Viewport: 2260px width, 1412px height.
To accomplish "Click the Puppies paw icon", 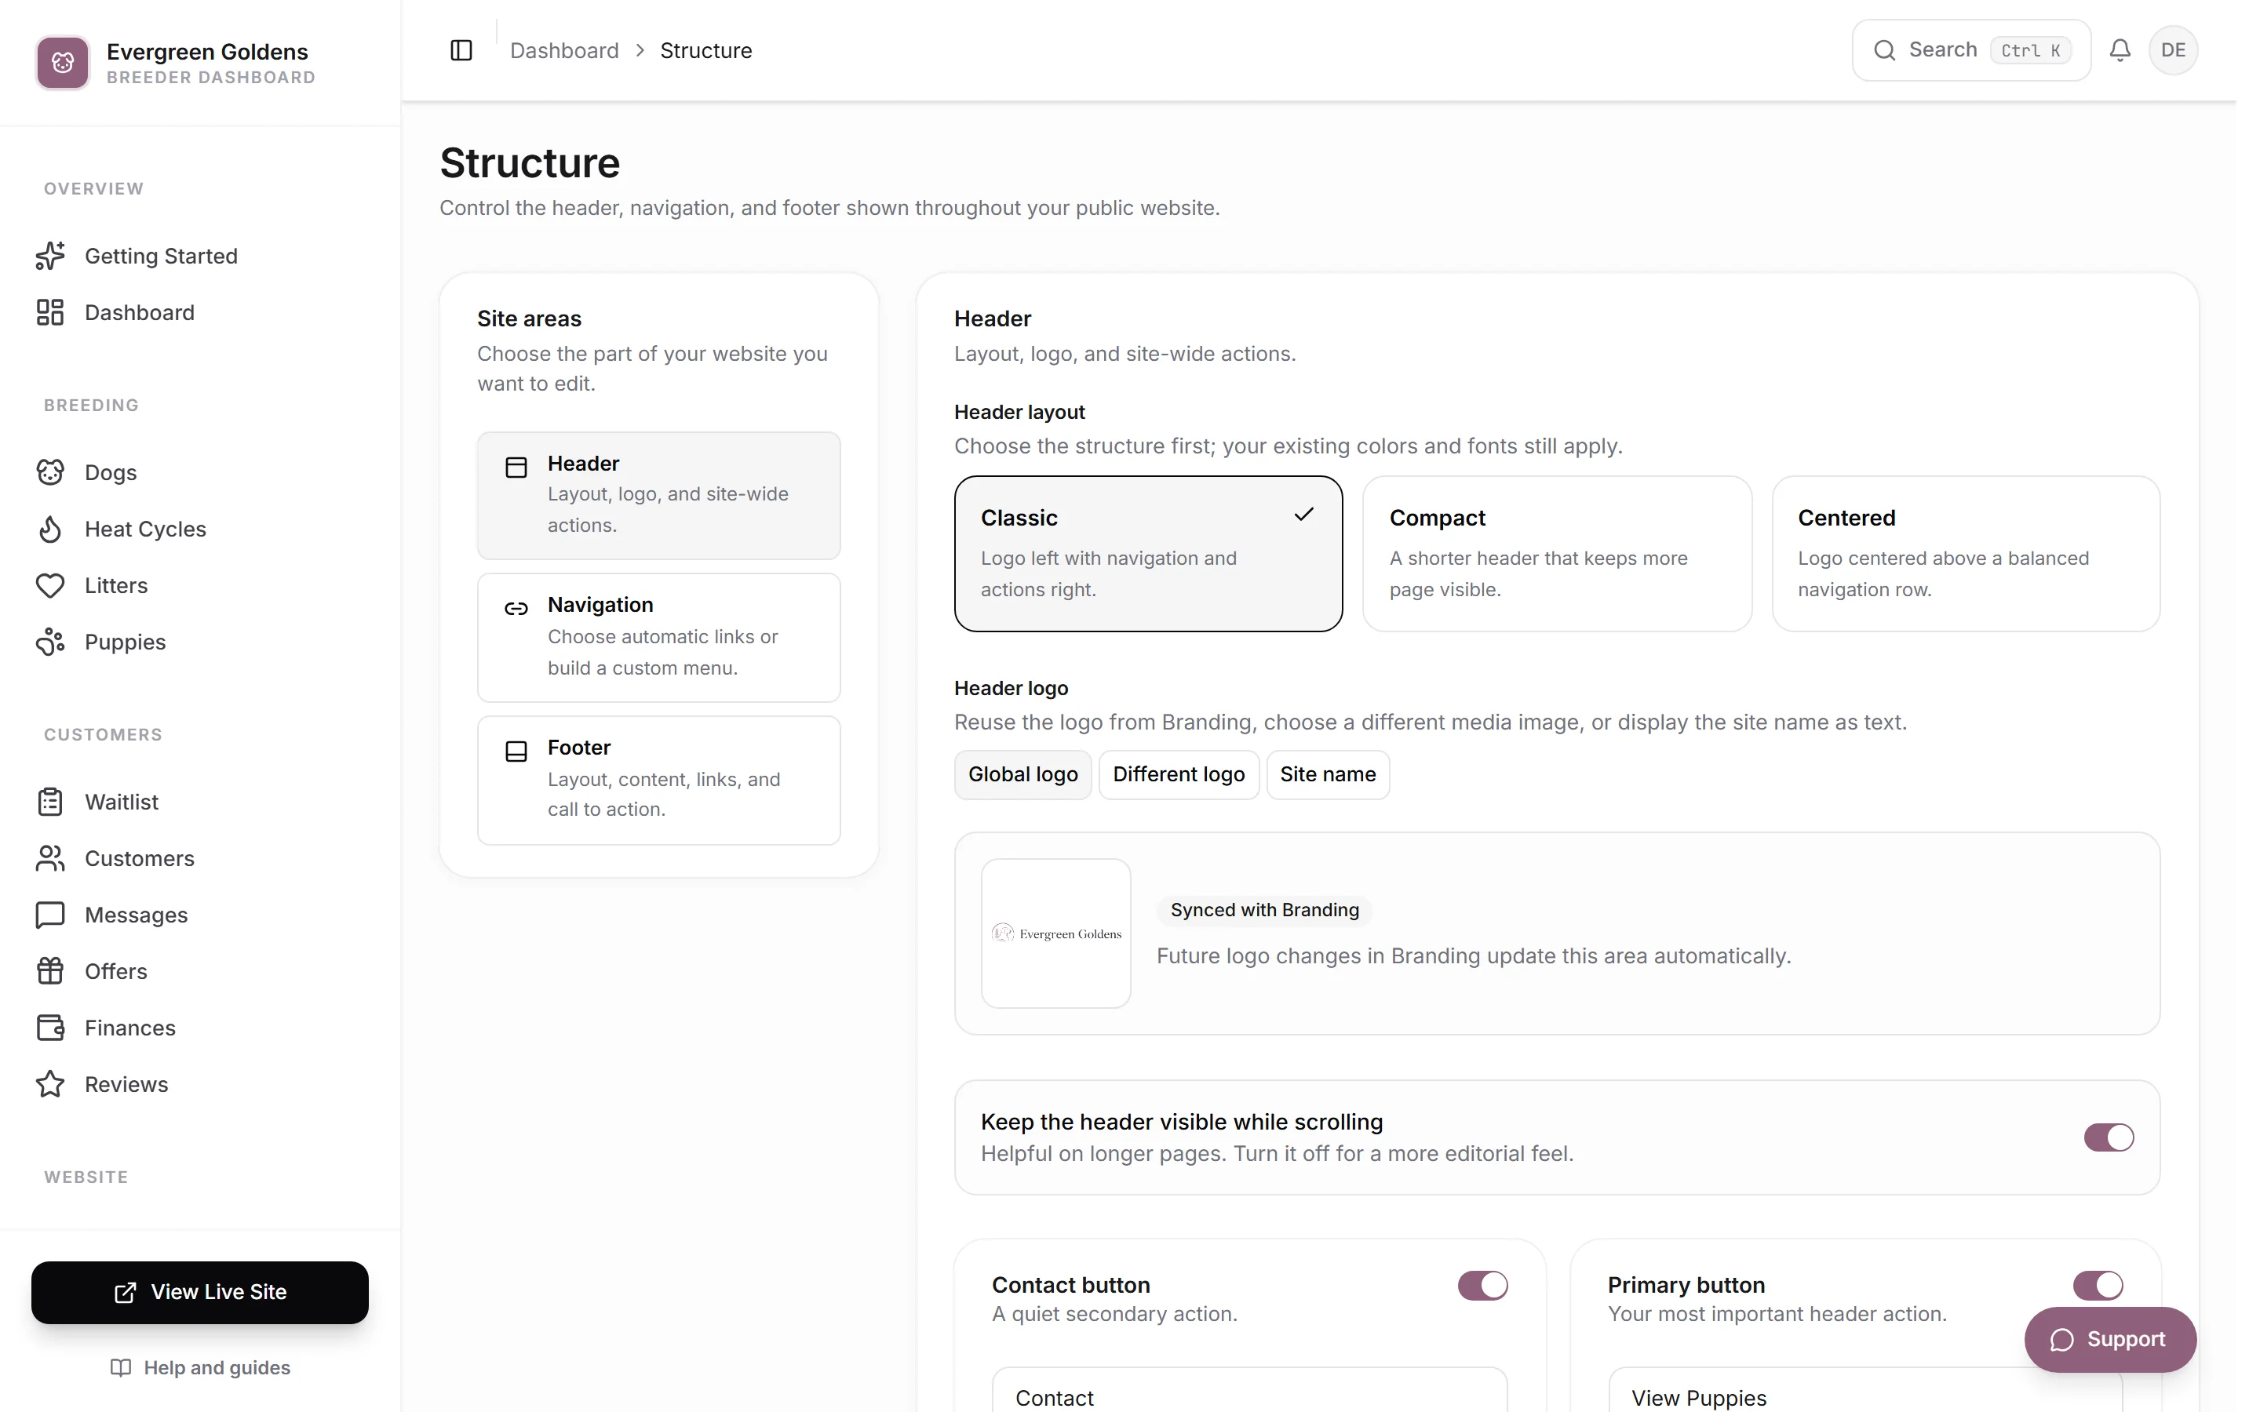I will tap(50, 642).
